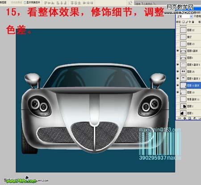Hide the 图层 10 layer via its eye
201x185 pixels.
tap(177, 92)
